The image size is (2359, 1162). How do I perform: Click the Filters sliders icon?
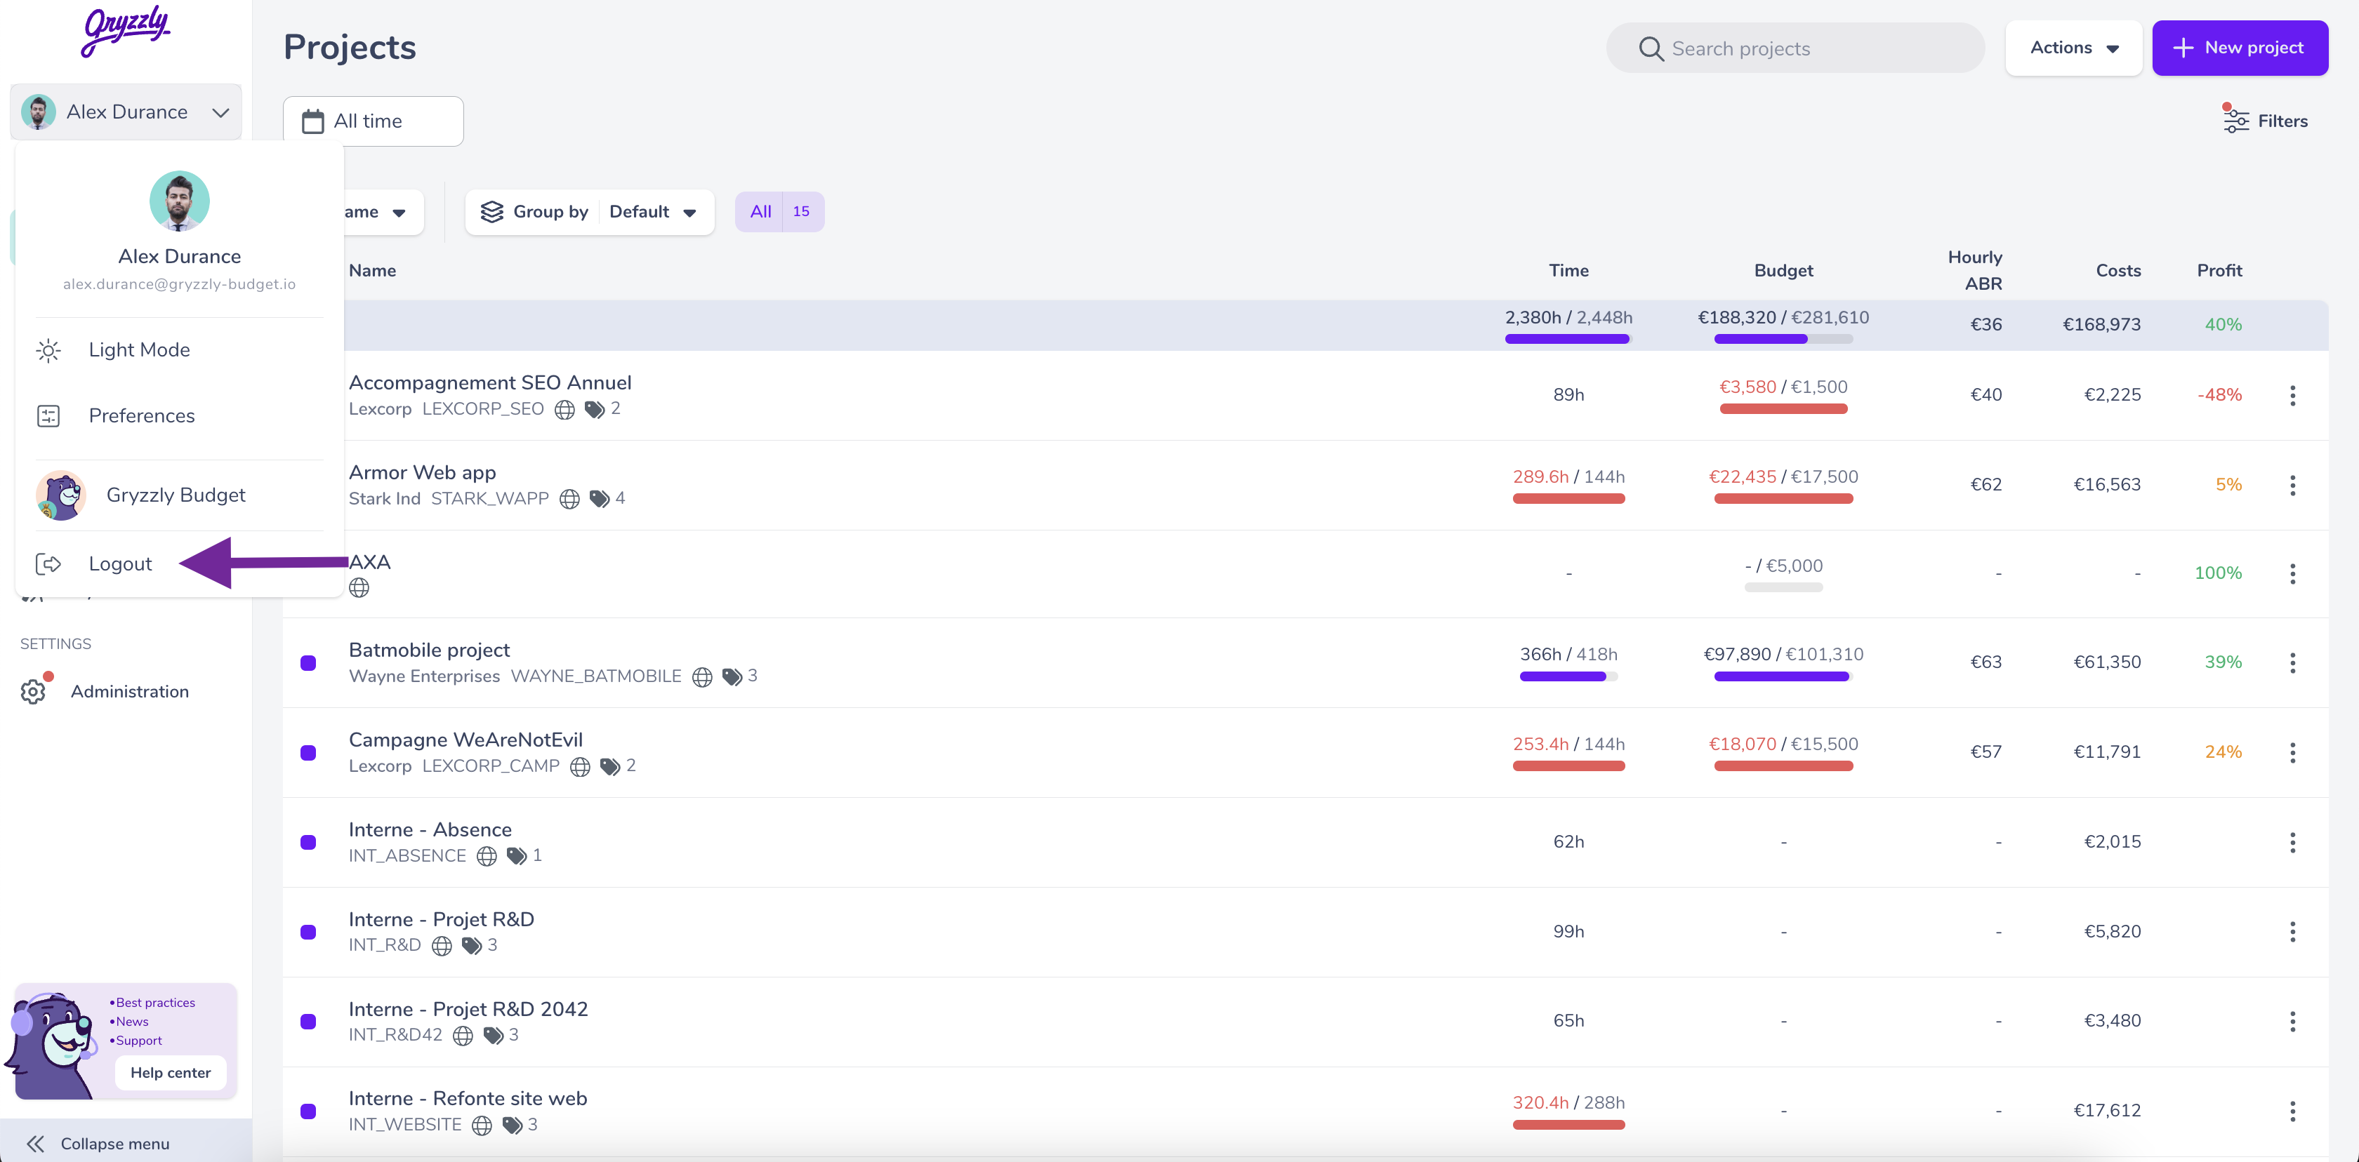coord(2235,121)
